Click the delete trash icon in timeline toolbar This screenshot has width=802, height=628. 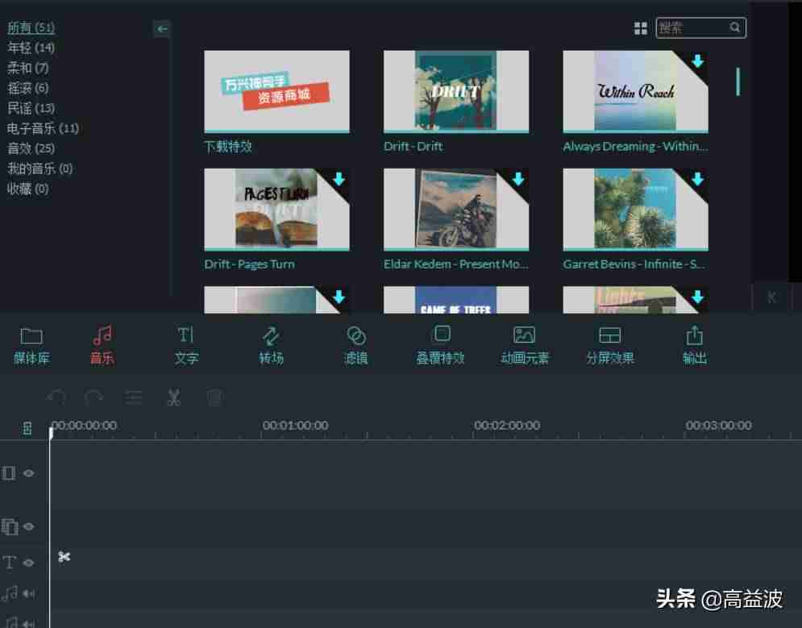(215, 397)
